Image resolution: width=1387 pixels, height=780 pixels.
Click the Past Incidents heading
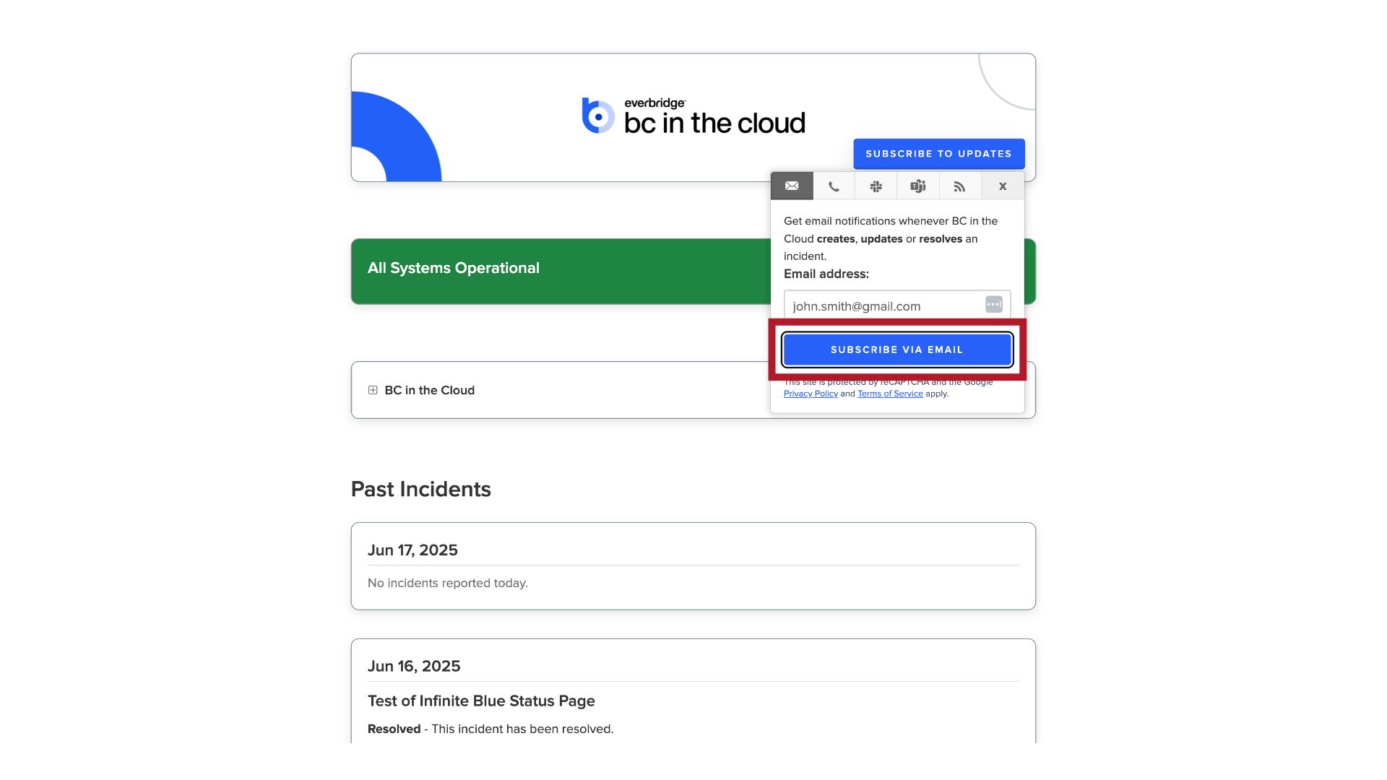pyautogui.click(x=421, y=489)
